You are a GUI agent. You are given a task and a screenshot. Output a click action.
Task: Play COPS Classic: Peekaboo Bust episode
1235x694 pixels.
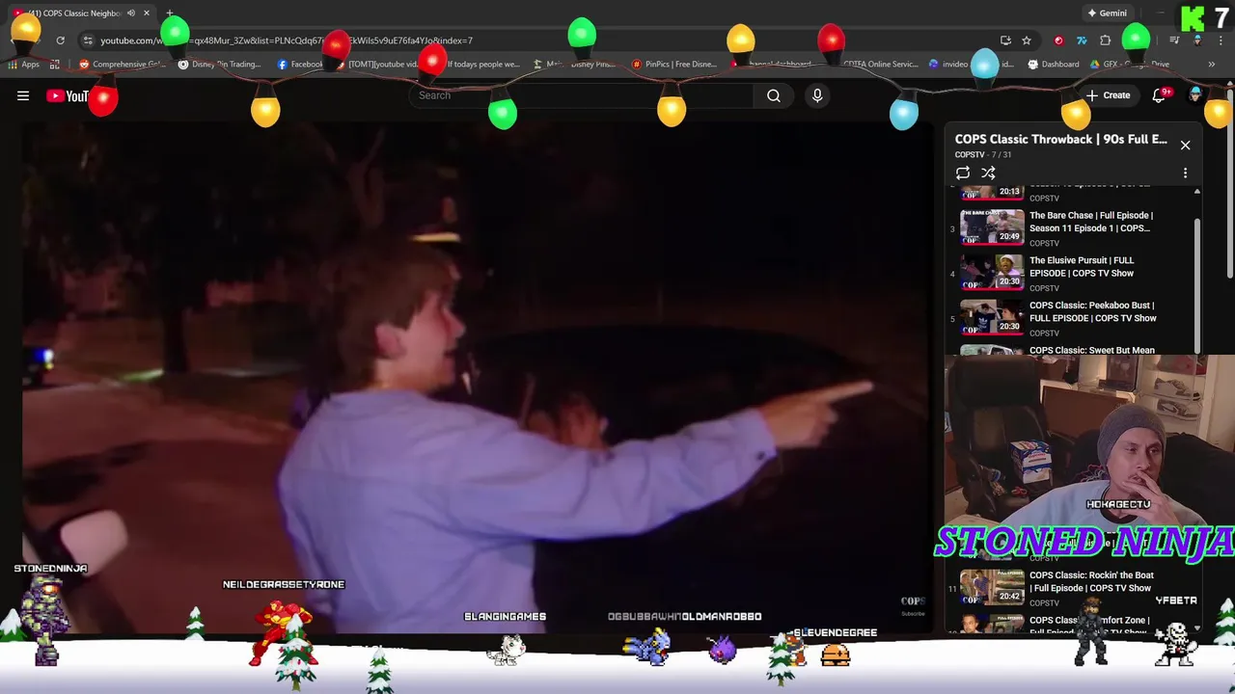(x=1092, y=311)
